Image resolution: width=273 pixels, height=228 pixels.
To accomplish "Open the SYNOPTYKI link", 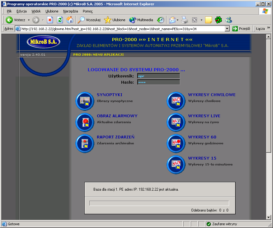I will point(110,95).
